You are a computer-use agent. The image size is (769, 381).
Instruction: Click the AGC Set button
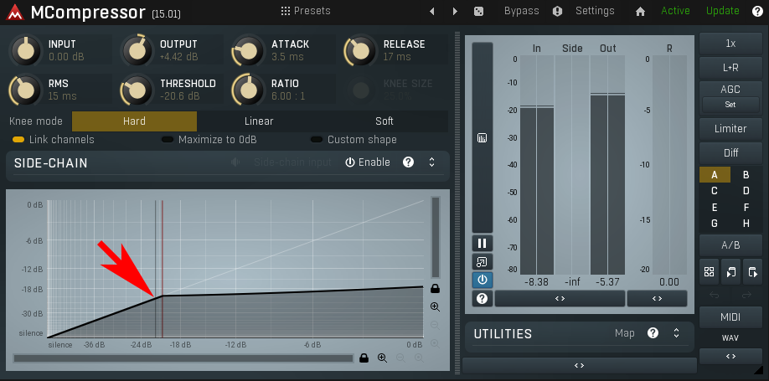730,105
